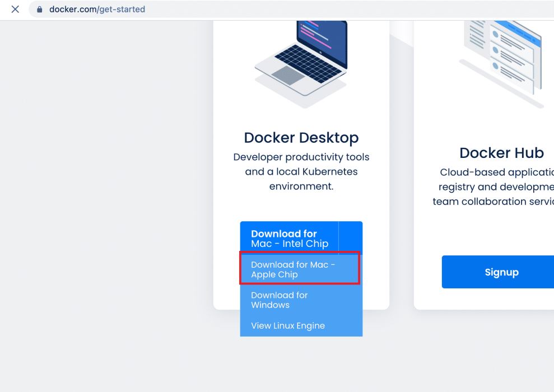
Task: Click the "Docker Desktop" heading
Action: click(x=301, y=137)
